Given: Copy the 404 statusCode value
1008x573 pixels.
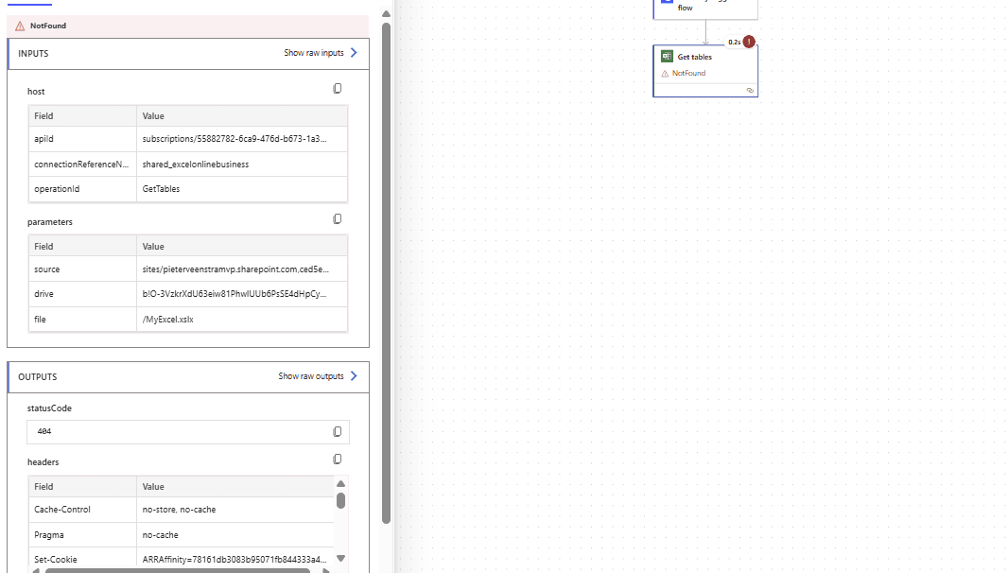Looking at the screenshot, I should [338, 432].
